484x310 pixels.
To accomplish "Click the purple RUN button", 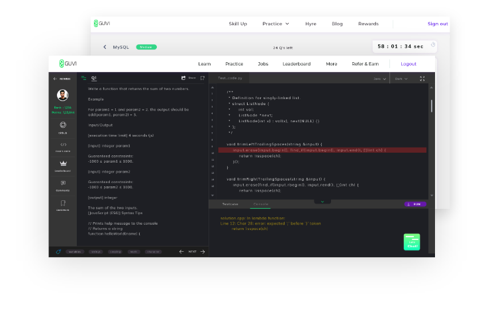I will [x=415, y=204].
